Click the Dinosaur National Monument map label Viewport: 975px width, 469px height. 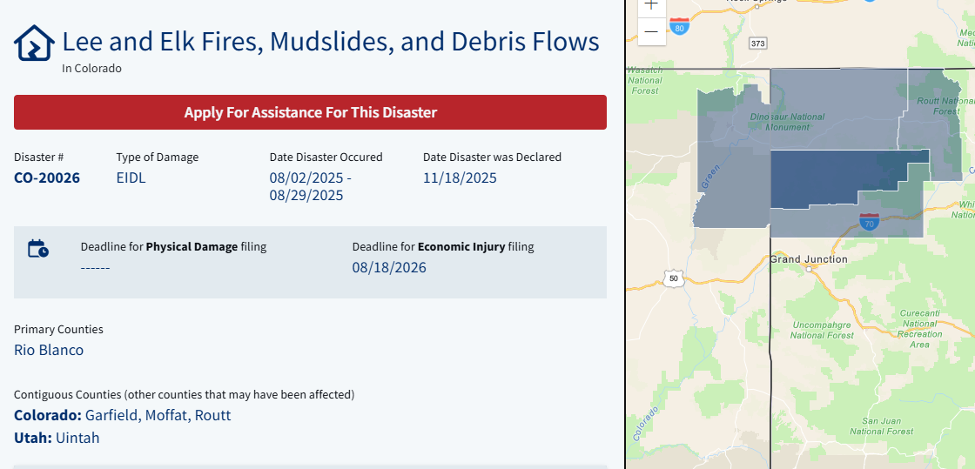[x=787, y=122]
